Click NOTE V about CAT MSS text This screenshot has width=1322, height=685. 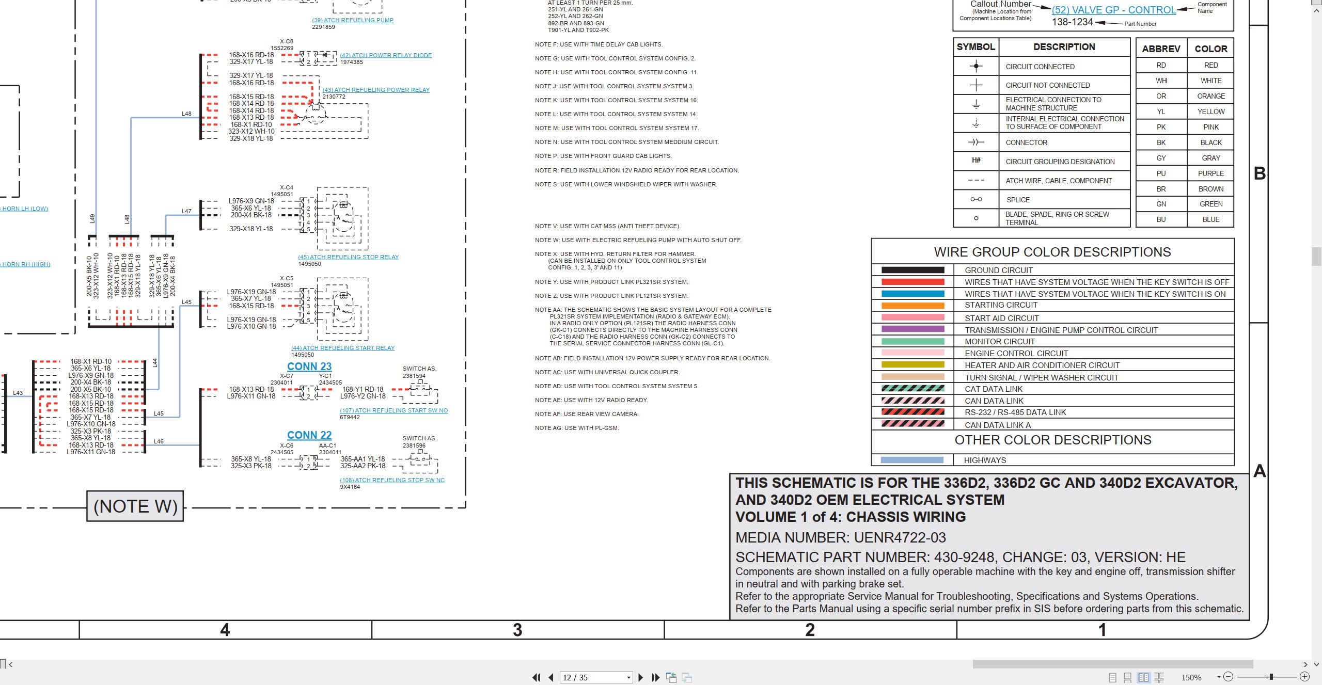pyautogui.click(x=608, y=226)
